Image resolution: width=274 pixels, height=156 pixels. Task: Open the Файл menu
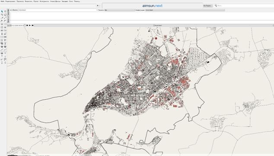pyautogui.click(x=3, y=1)
